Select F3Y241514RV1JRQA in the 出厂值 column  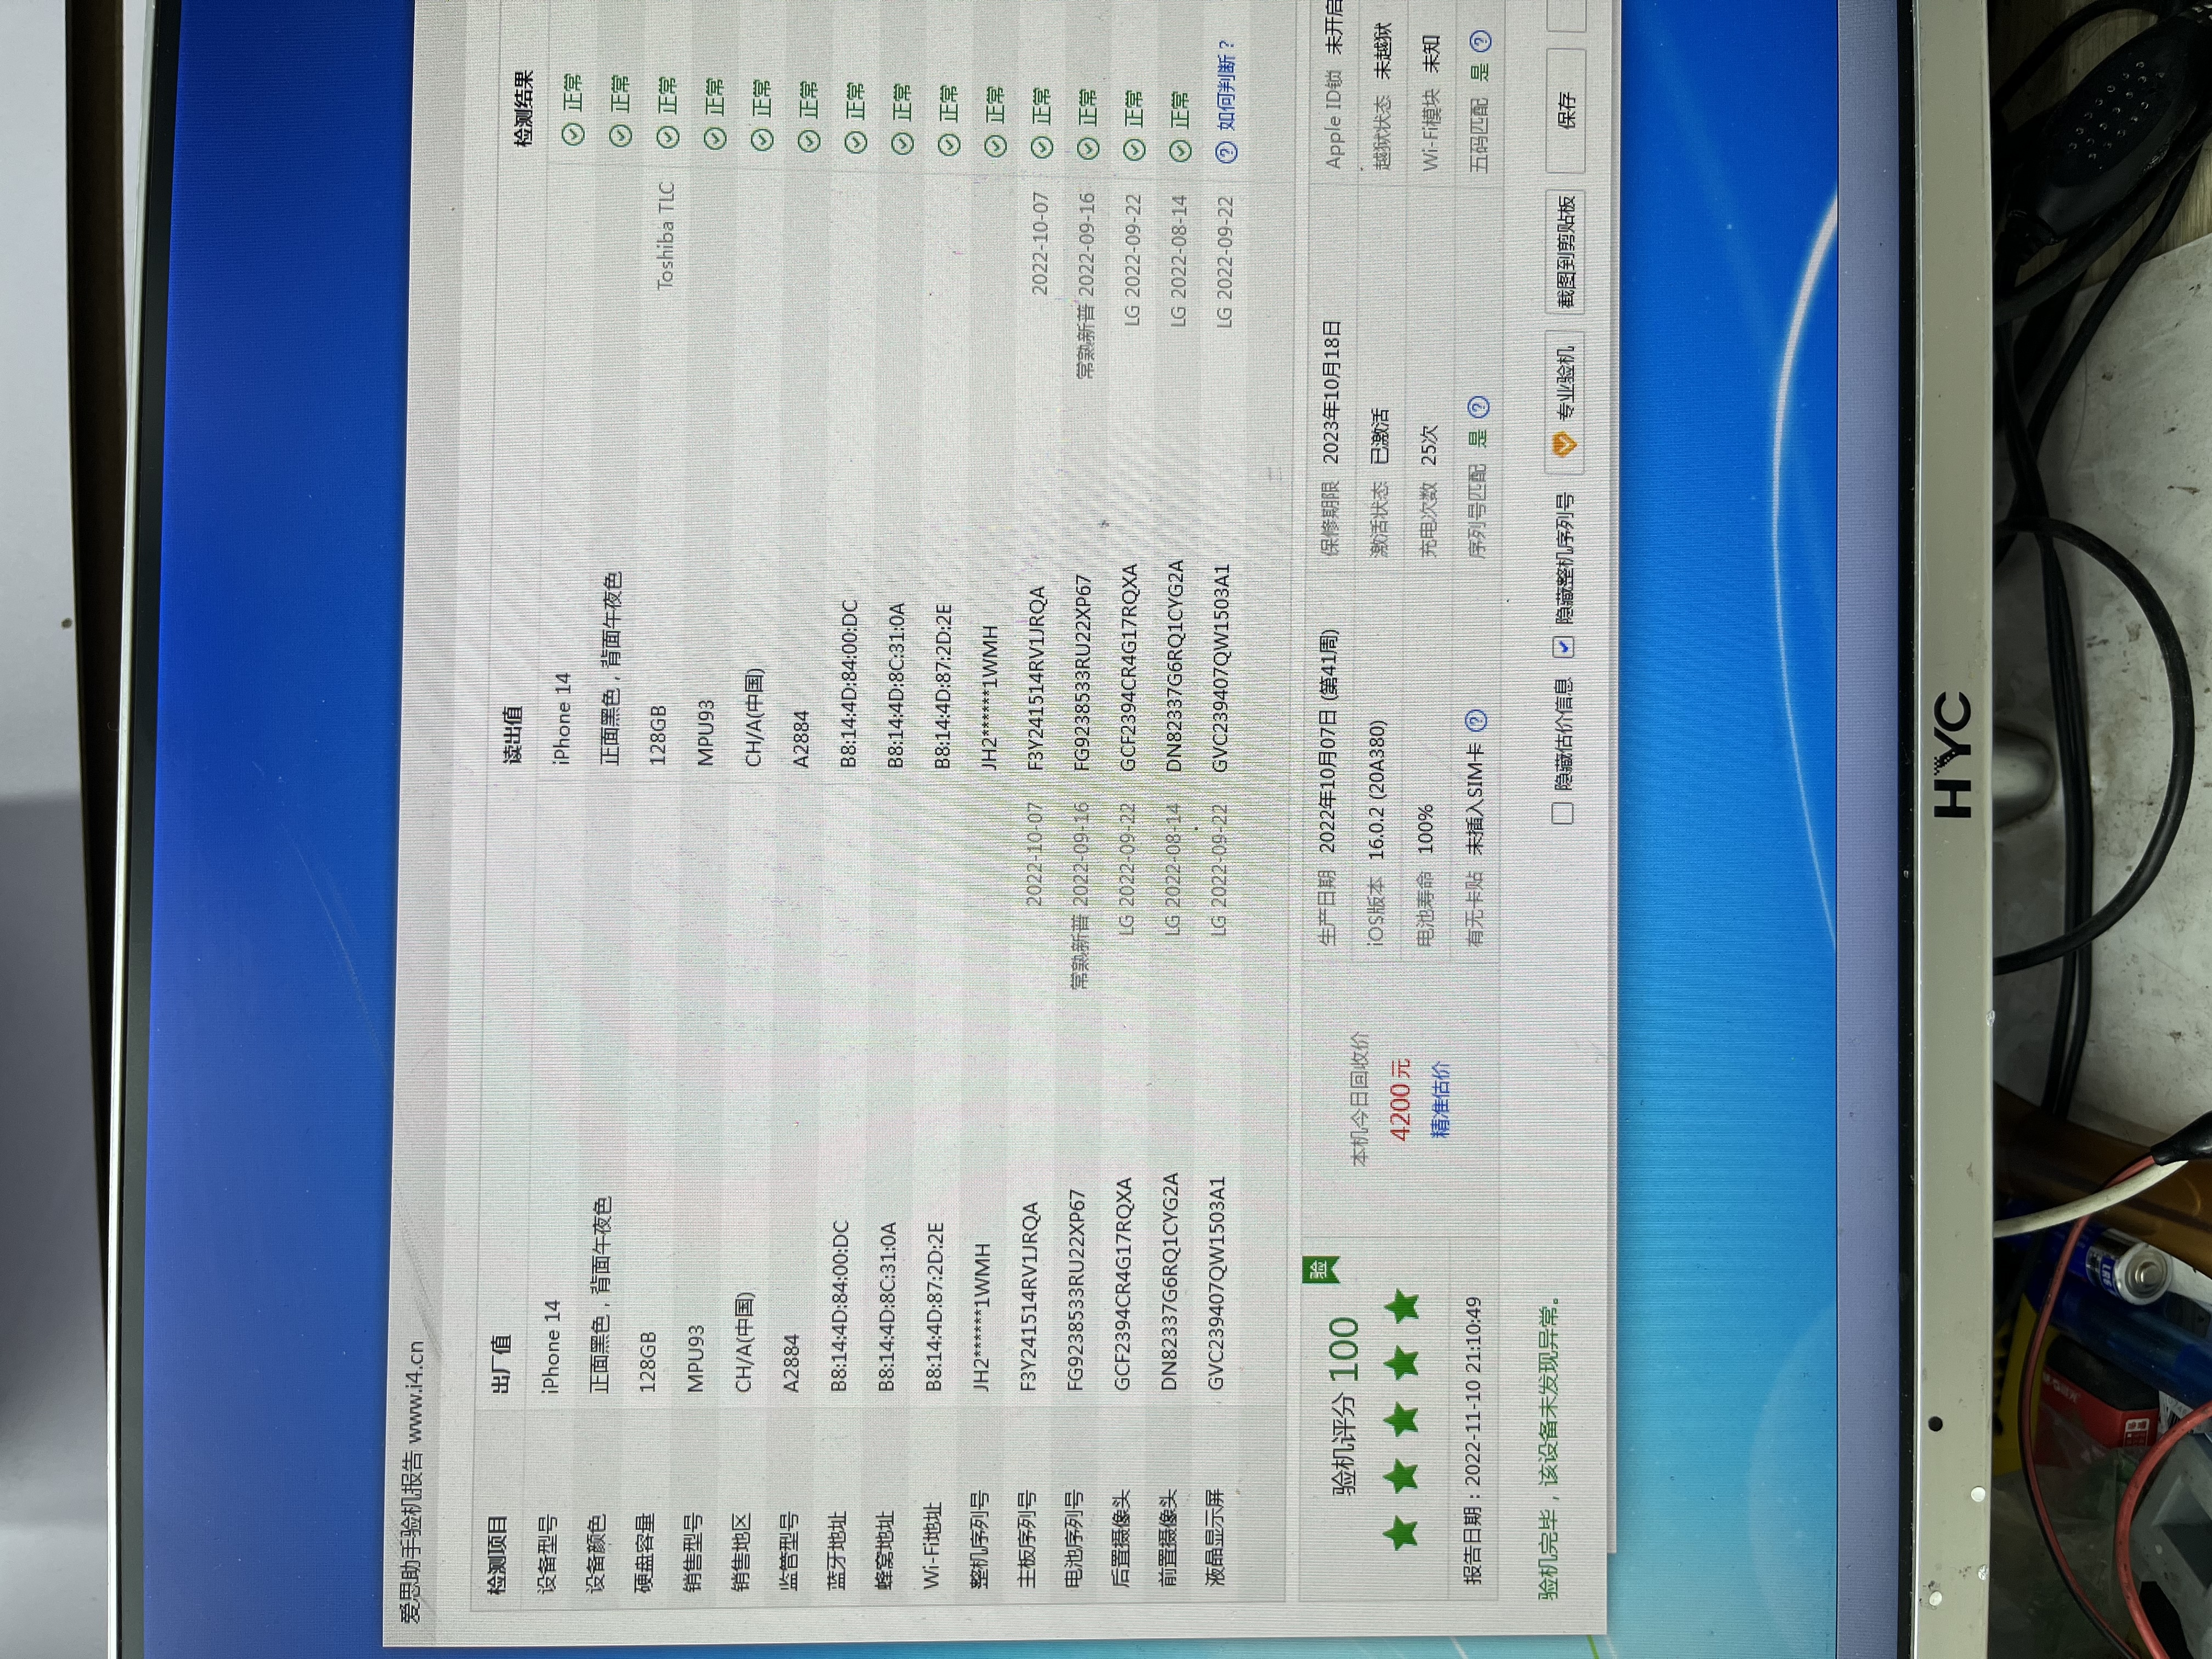click(1029, 1296)
